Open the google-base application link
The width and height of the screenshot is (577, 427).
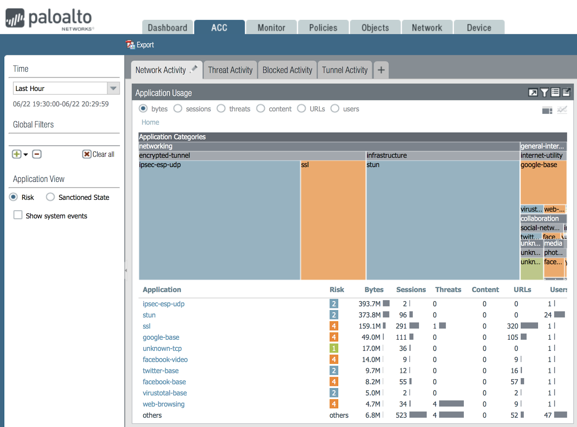click(161, 337)
